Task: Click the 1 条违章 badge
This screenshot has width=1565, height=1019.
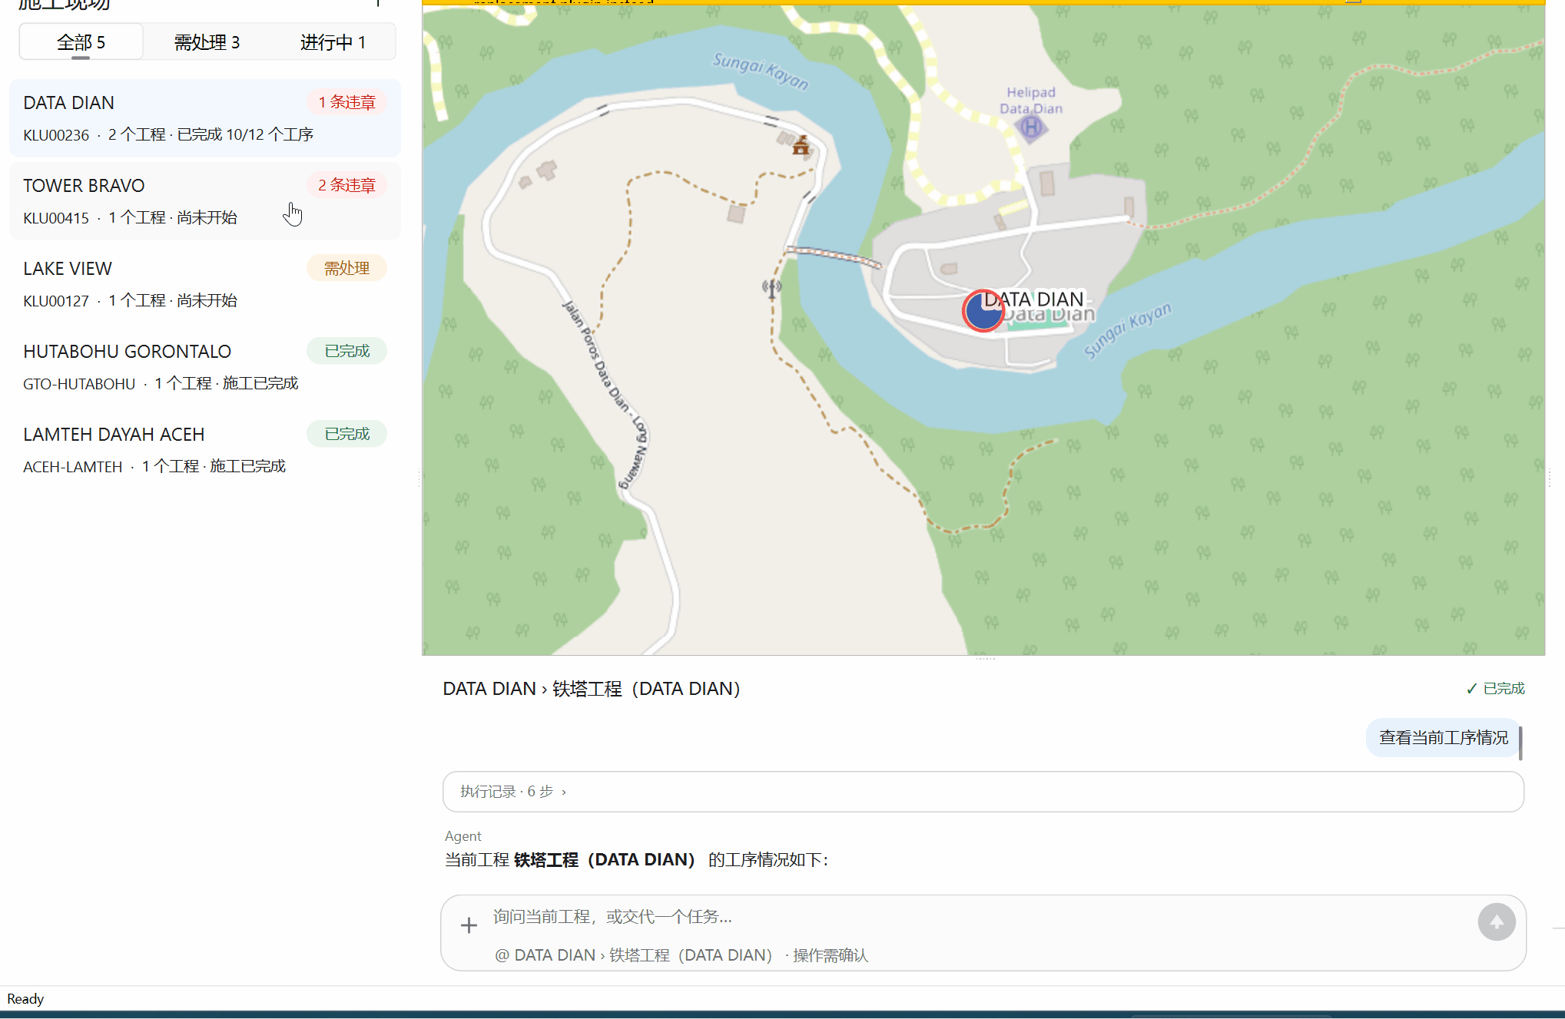Action: tap(346, 102)
